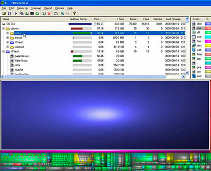
Task: Click the greyed Zoom Out magnifier icon
Action: [68, 14]
